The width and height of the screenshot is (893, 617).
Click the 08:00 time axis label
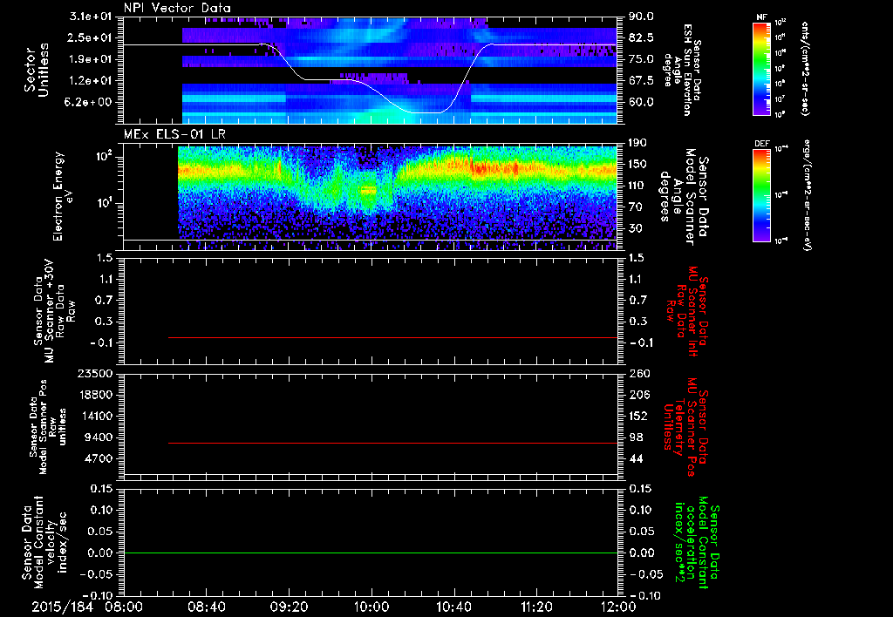click(x=124, y=607)
